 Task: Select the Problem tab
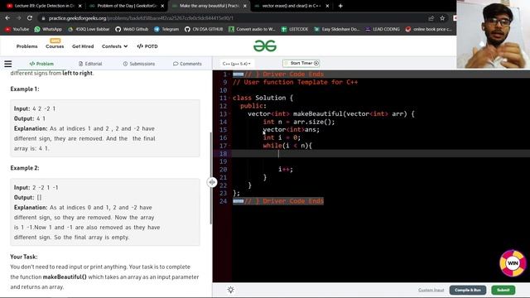point(41,64)
